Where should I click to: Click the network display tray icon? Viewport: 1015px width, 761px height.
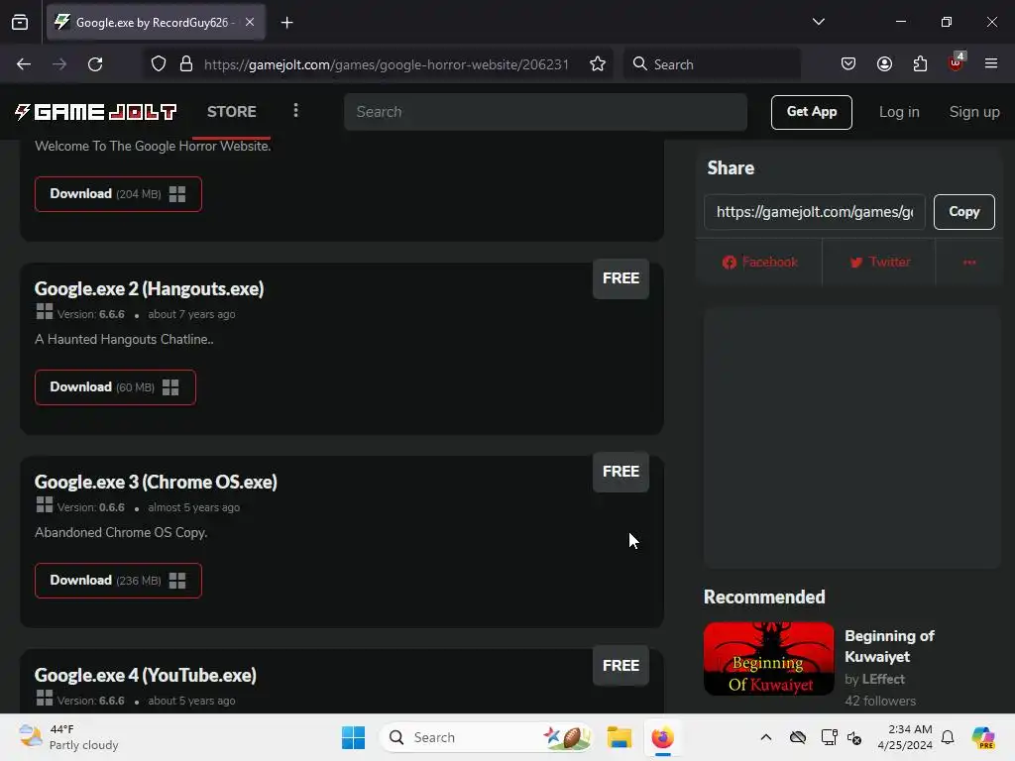829,737
